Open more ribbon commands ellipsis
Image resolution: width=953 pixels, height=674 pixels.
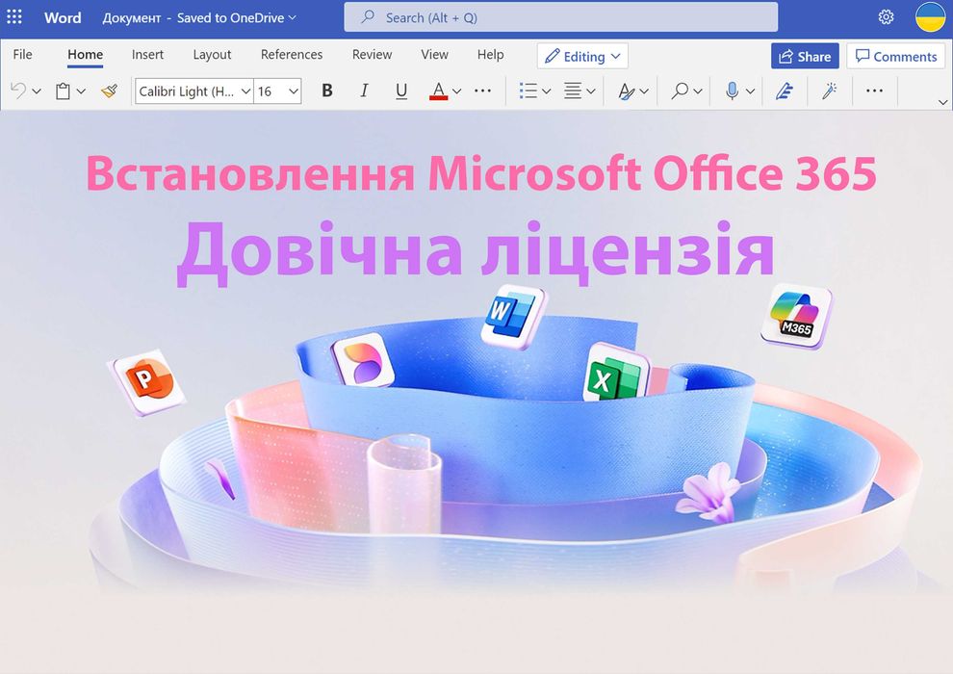click(x=874, y=91)
